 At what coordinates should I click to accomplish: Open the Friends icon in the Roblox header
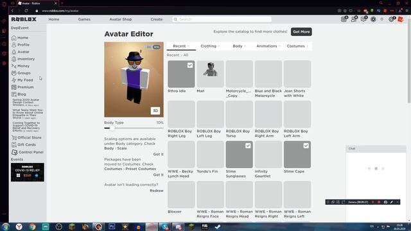[354, 19]
